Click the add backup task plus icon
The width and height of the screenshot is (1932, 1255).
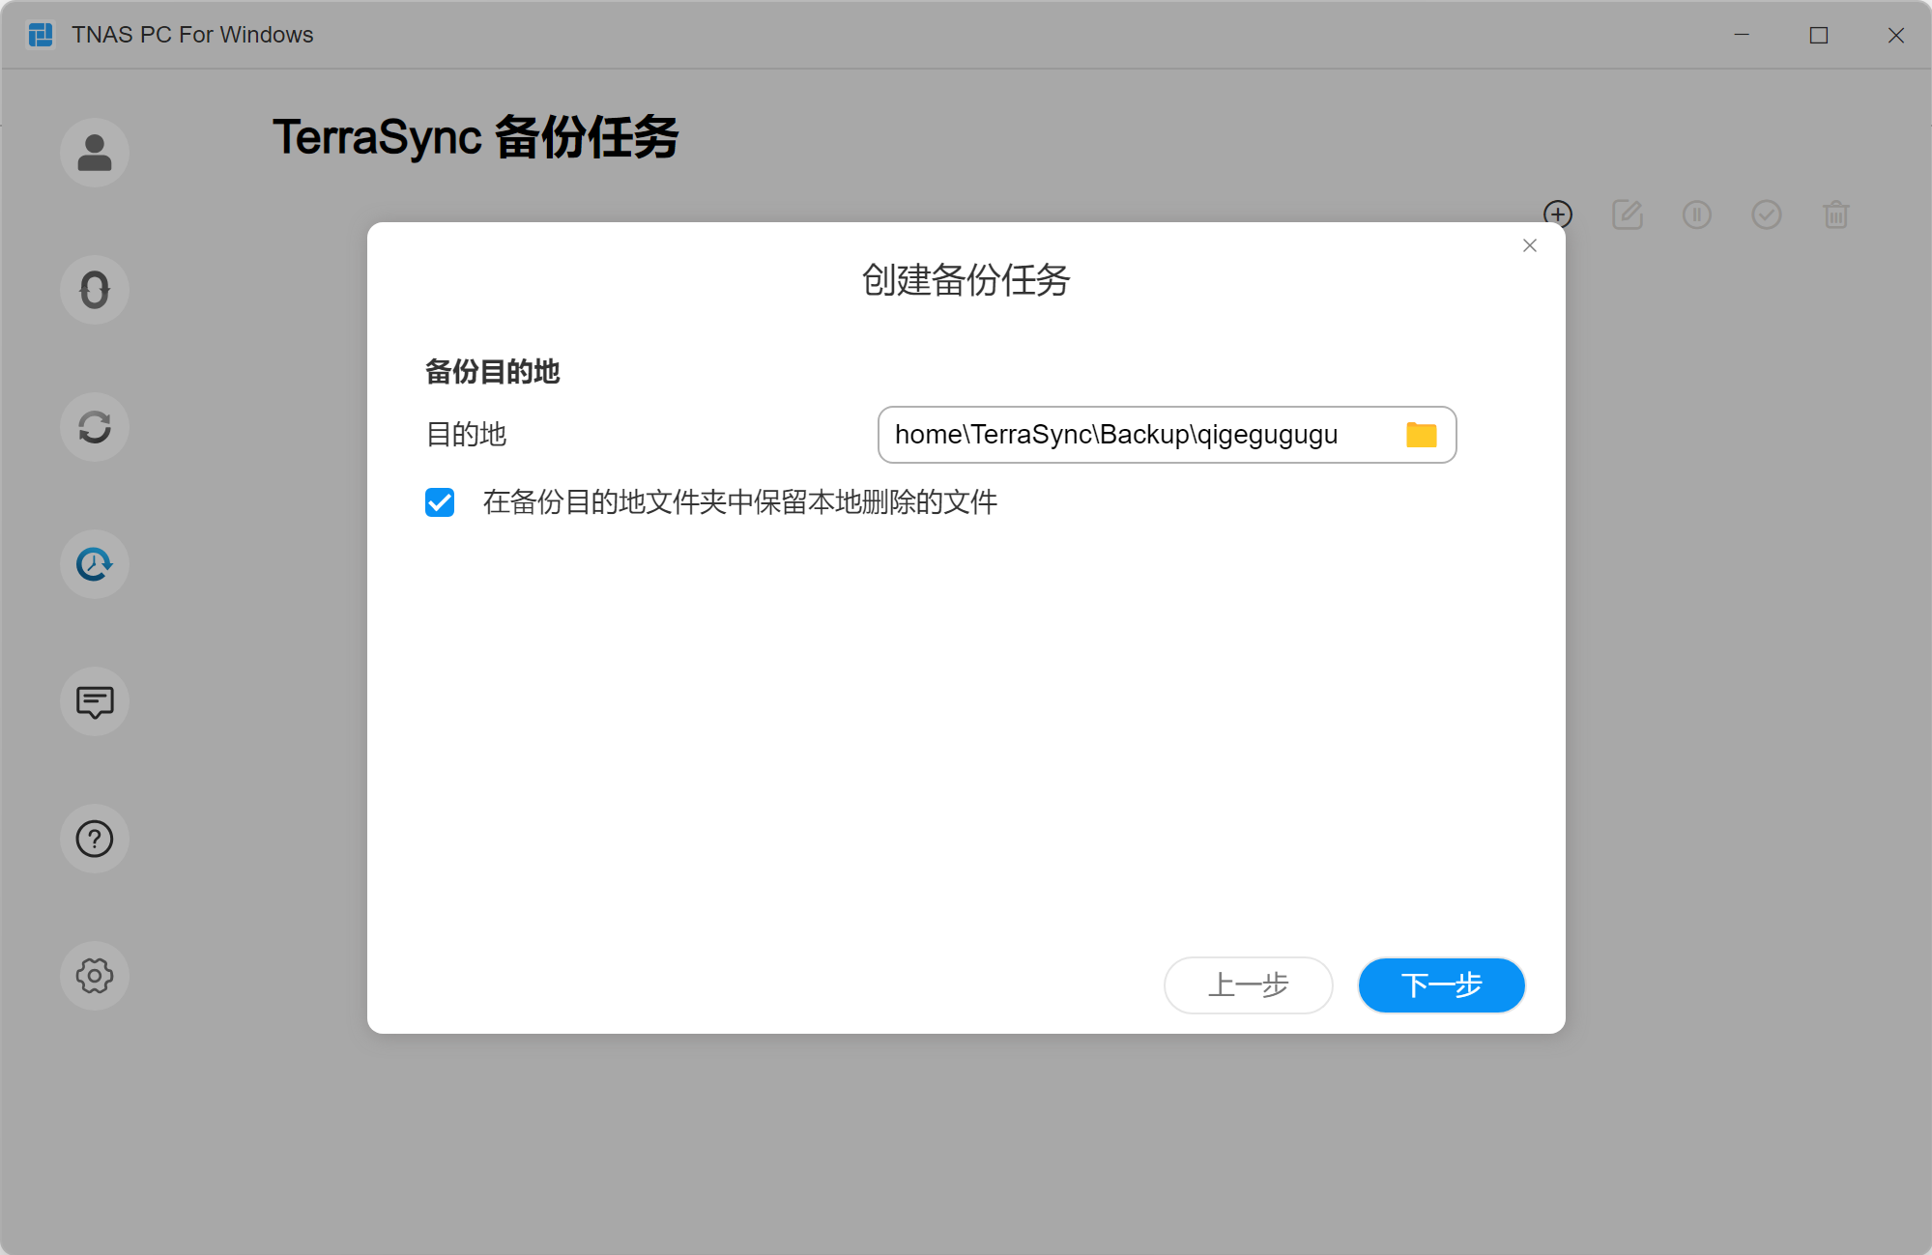pos(1558,214)
